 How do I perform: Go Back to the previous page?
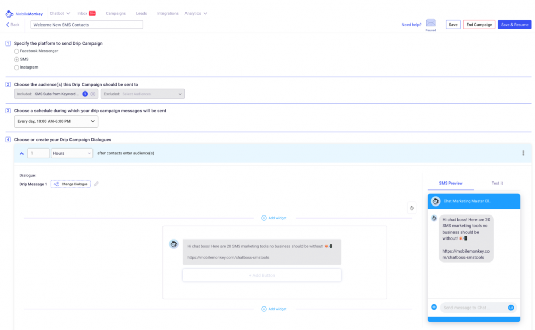(13, 25)
